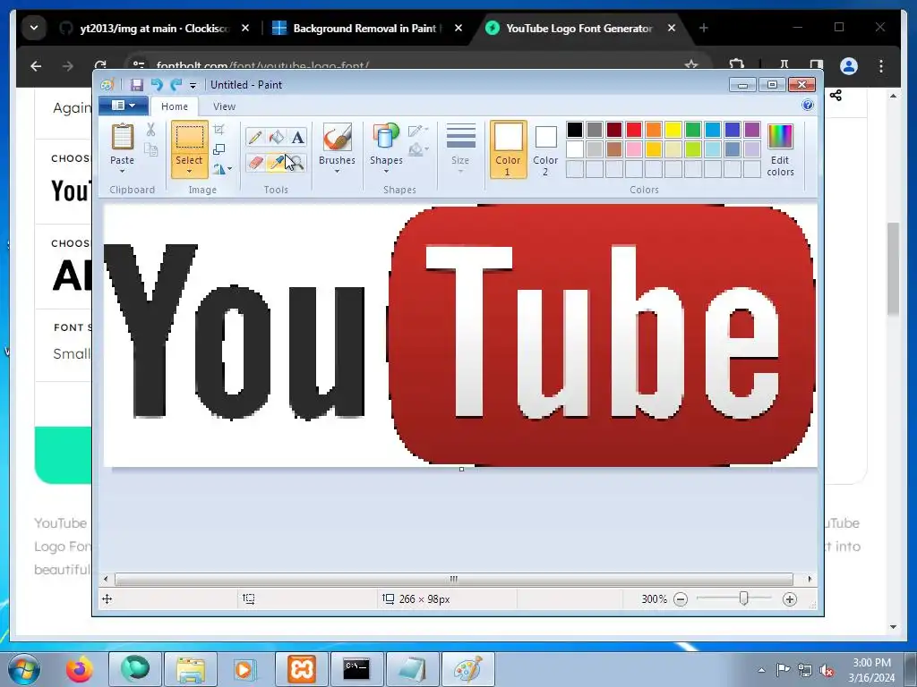Pick the black color swatch
Image resolution: width=917 pixels, height=687 pixels.
[575, 130]
